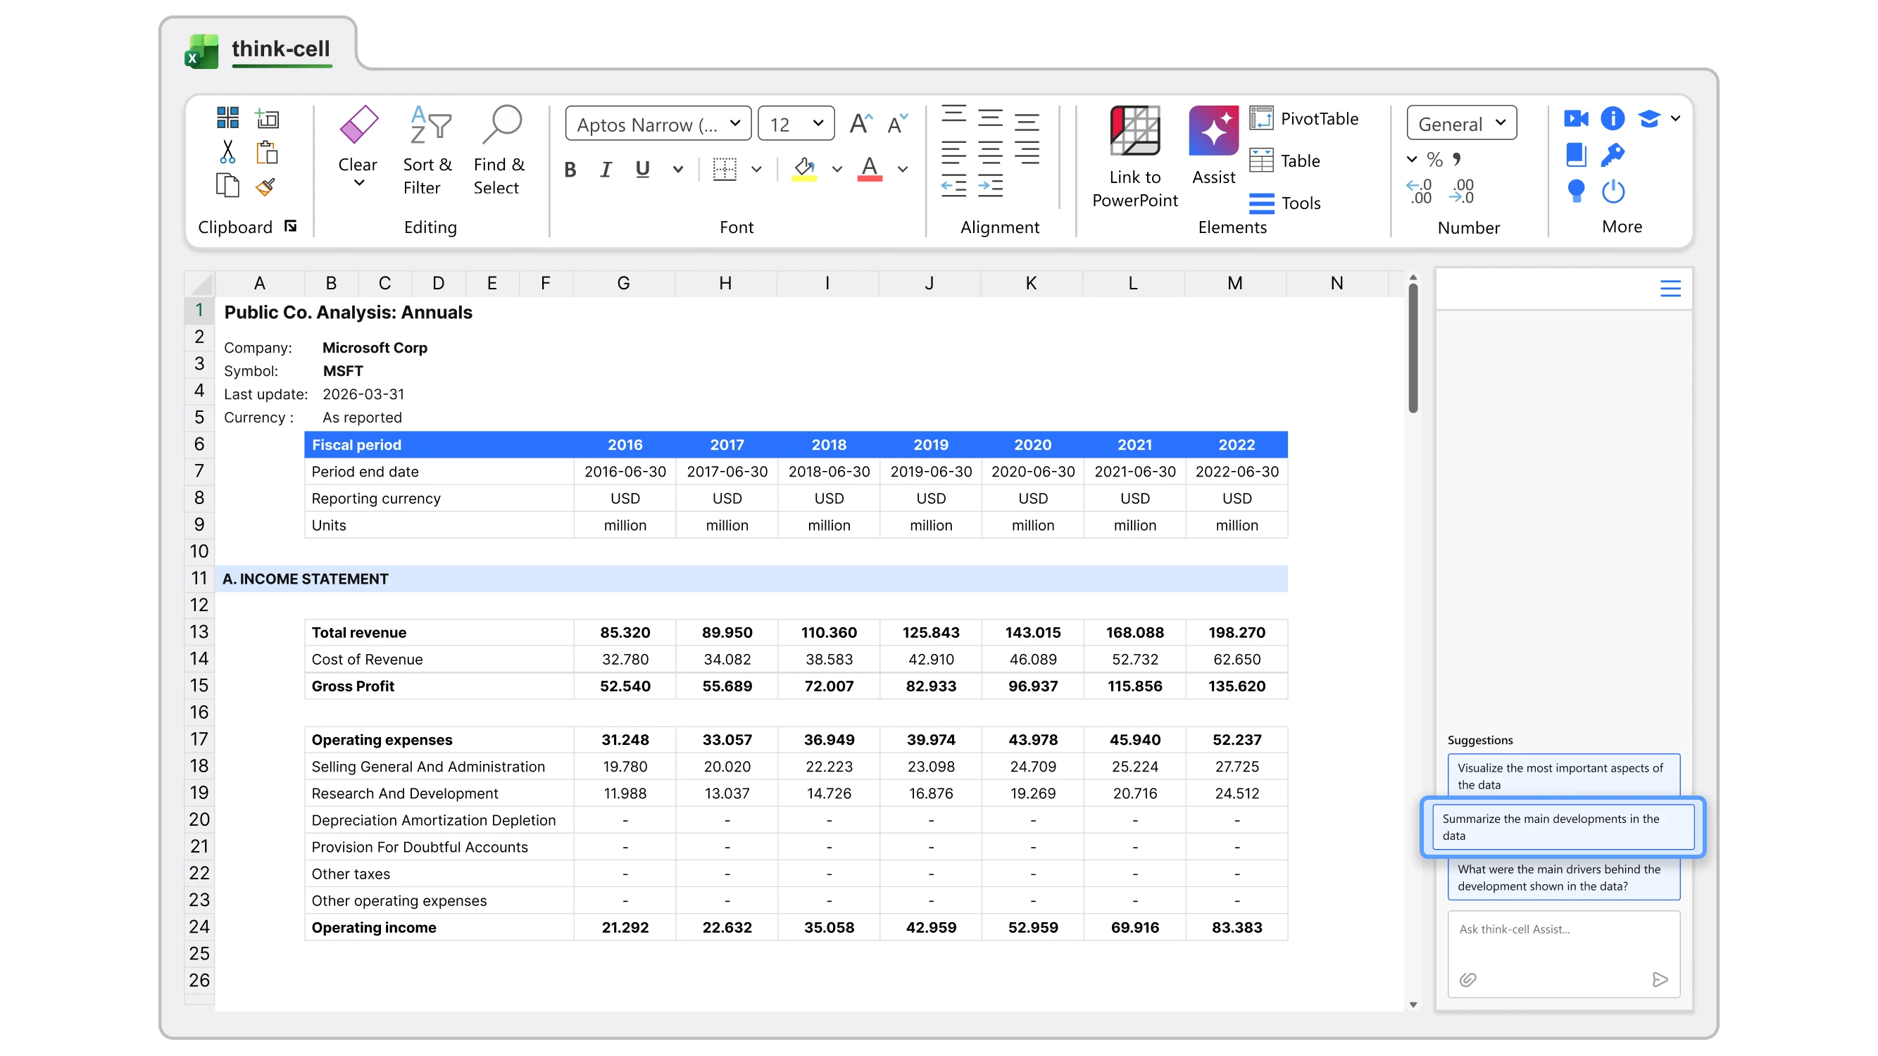Click the power icon in More group
Screen dimensions: 1878x1056
point(1613,191)
